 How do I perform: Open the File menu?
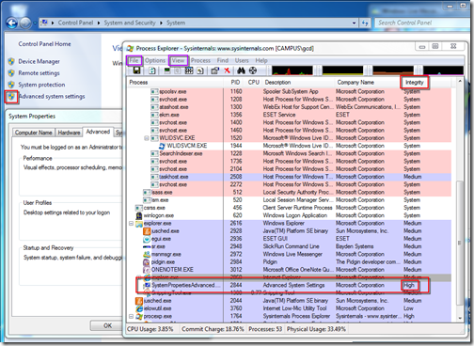point(134,60)
